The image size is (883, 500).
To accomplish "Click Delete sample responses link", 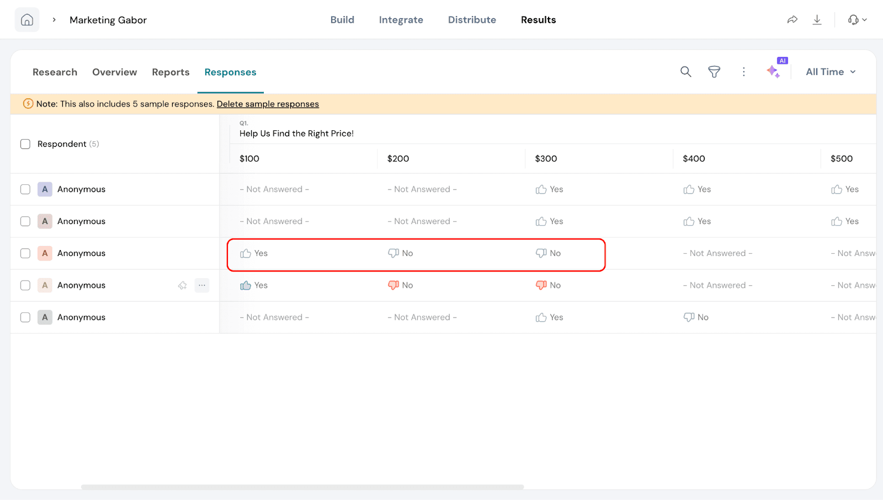I will 268,104.
